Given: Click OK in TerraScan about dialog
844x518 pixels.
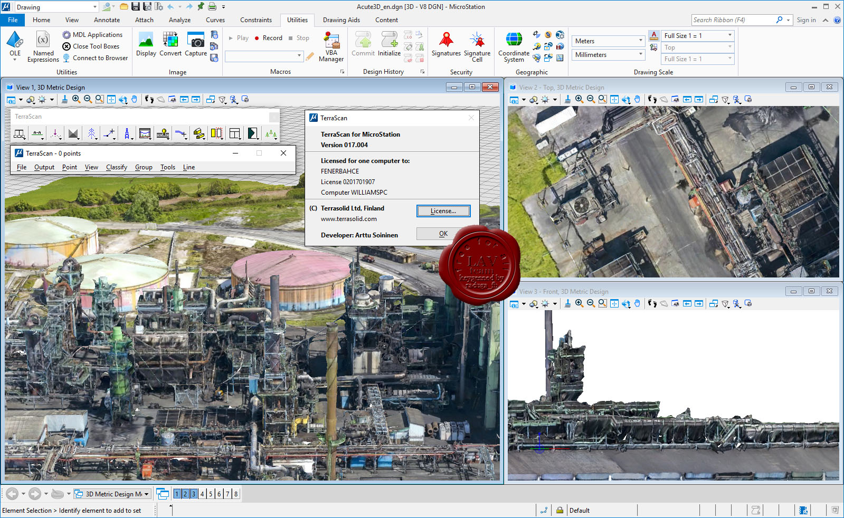Looking at the screenshot, I should (443, 234).
